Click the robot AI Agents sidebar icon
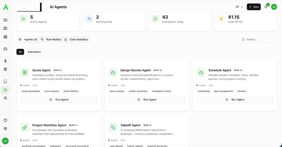Screen dimensions: 282x147 tap(5, 90)
